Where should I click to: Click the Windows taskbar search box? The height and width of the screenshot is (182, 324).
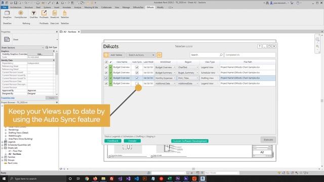tap(37, 178)
